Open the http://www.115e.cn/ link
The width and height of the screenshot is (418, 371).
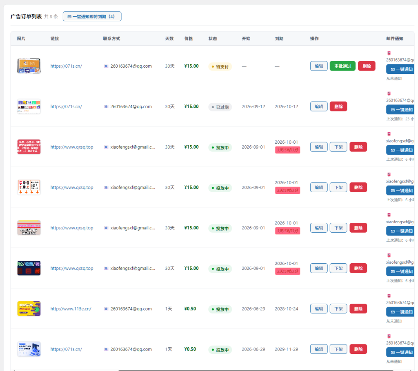coord(71,309)
